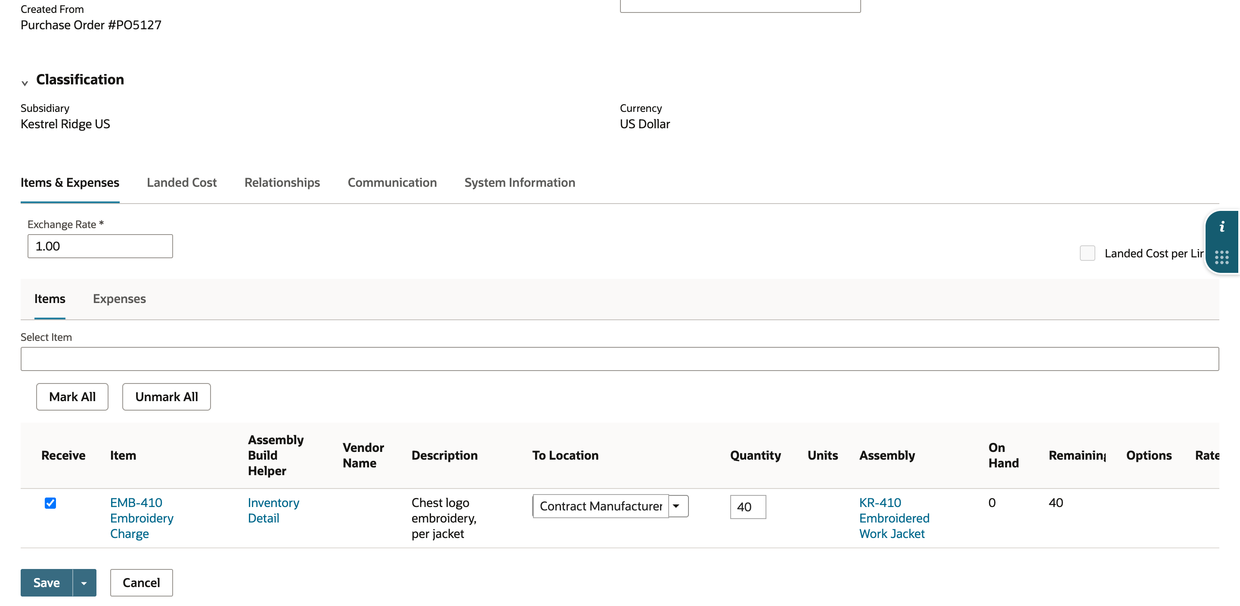Image resolution: width=1240 pixels, height=606 pixels.
Task: Save the item receipt
Action: tap(46, 583)
